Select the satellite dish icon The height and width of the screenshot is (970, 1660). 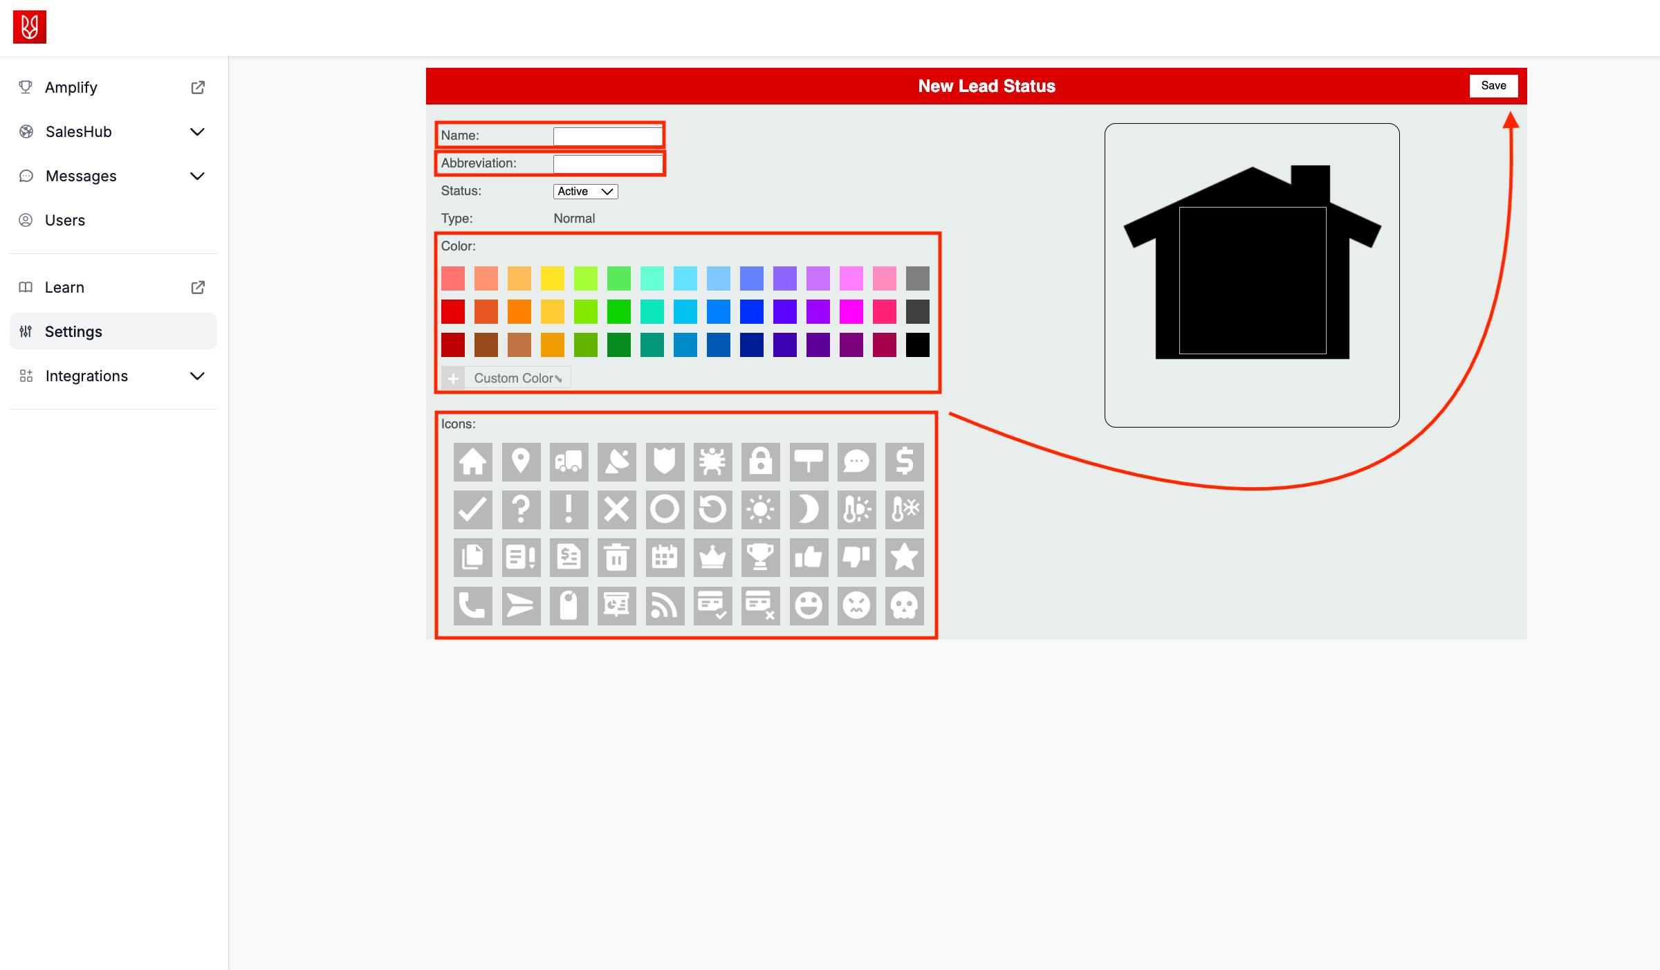coord(617,461)
